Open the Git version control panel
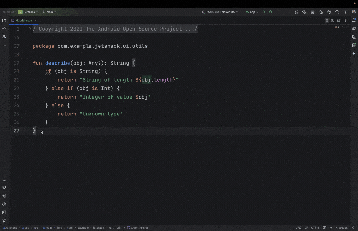The height and width of the screenshot is (231, 358). pos(4,221)
